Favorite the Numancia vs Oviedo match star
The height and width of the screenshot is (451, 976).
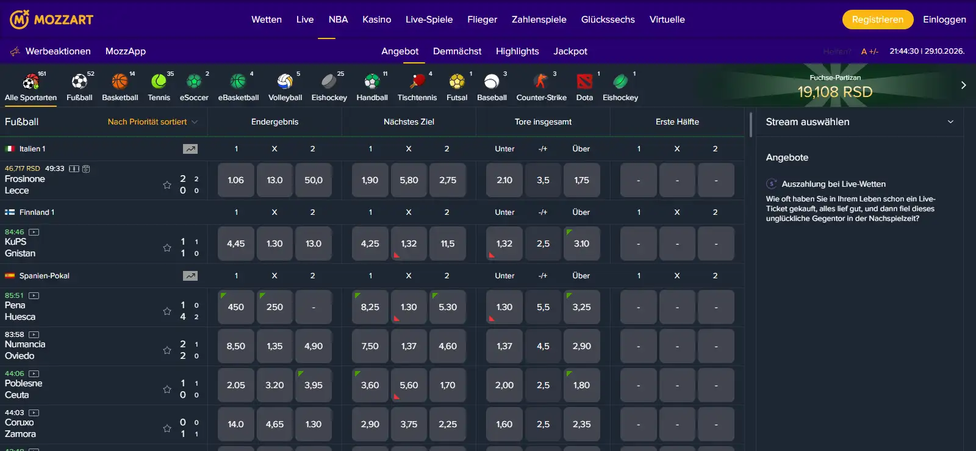point(167,350)
